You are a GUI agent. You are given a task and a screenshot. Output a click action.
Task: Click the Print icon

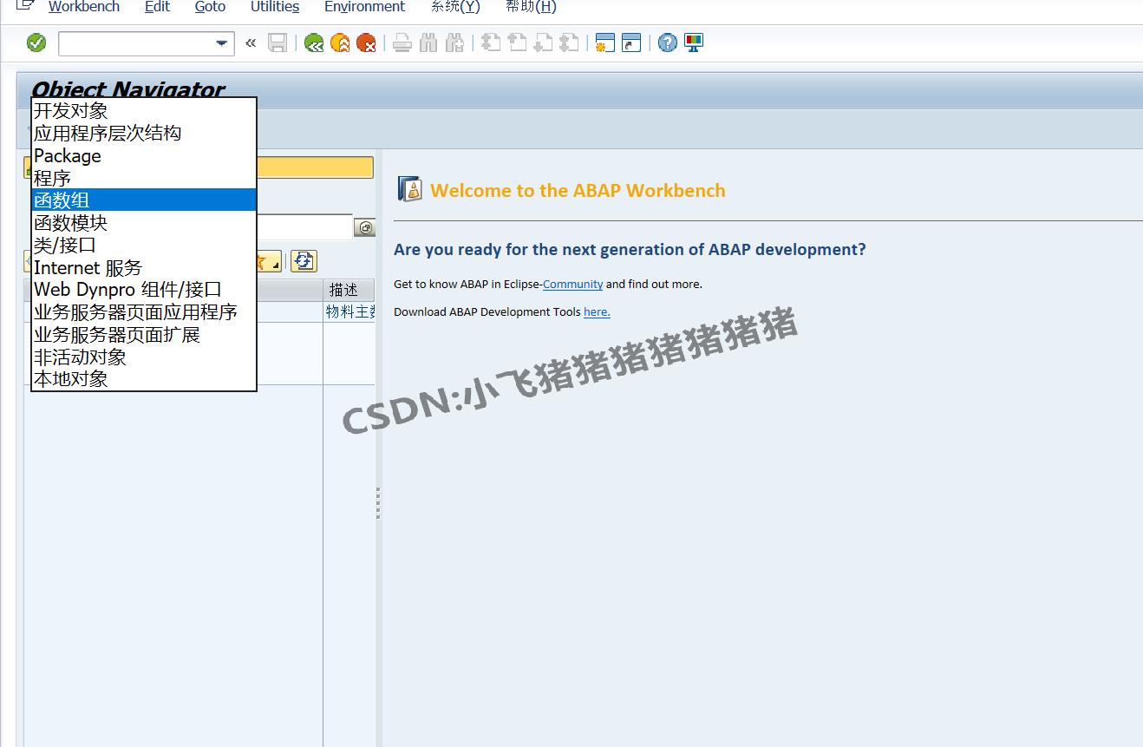click(402, 43)
